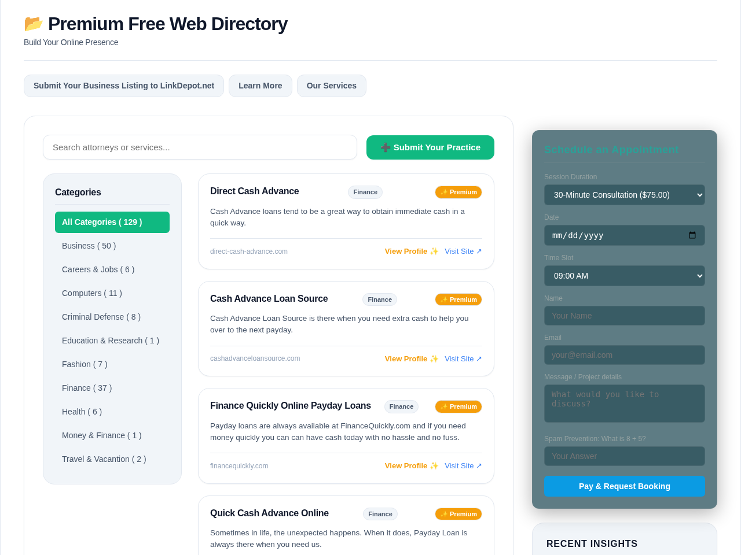The width and height of the screenshot is (741, 555).
Task: Select the Computers ( 11 ) category
Action: pos(112,293)
